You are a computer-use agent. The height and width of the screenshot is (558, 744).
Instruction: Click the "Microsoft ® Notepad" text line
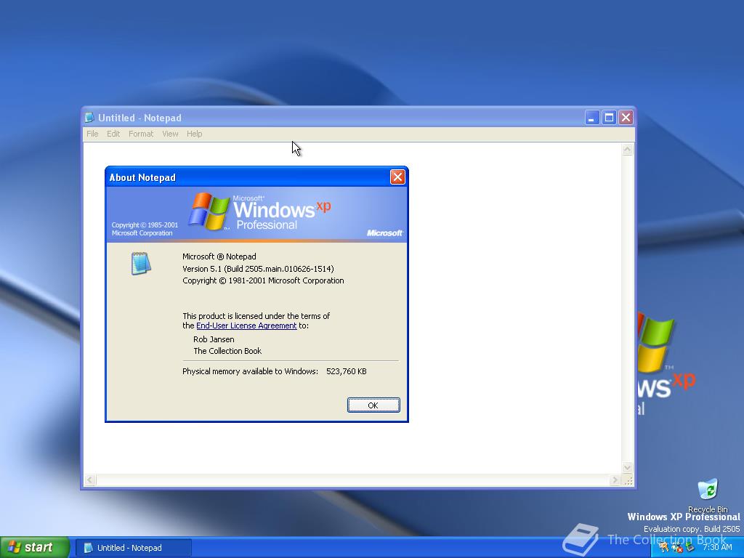pyautogui.click(x=219, y=256)
